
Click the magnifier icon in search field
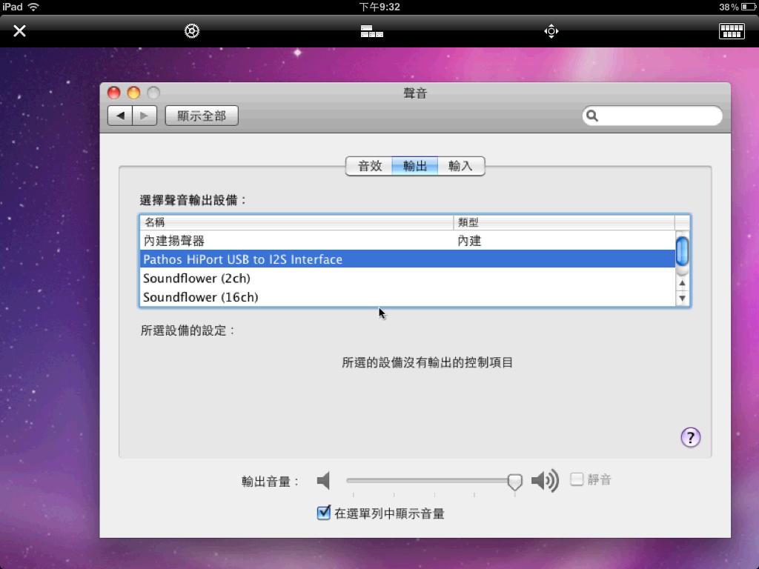[x=592, y=116]
